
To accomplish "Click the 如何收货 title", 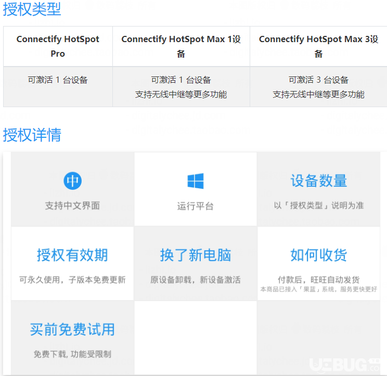I will click(x=319, y=255).
